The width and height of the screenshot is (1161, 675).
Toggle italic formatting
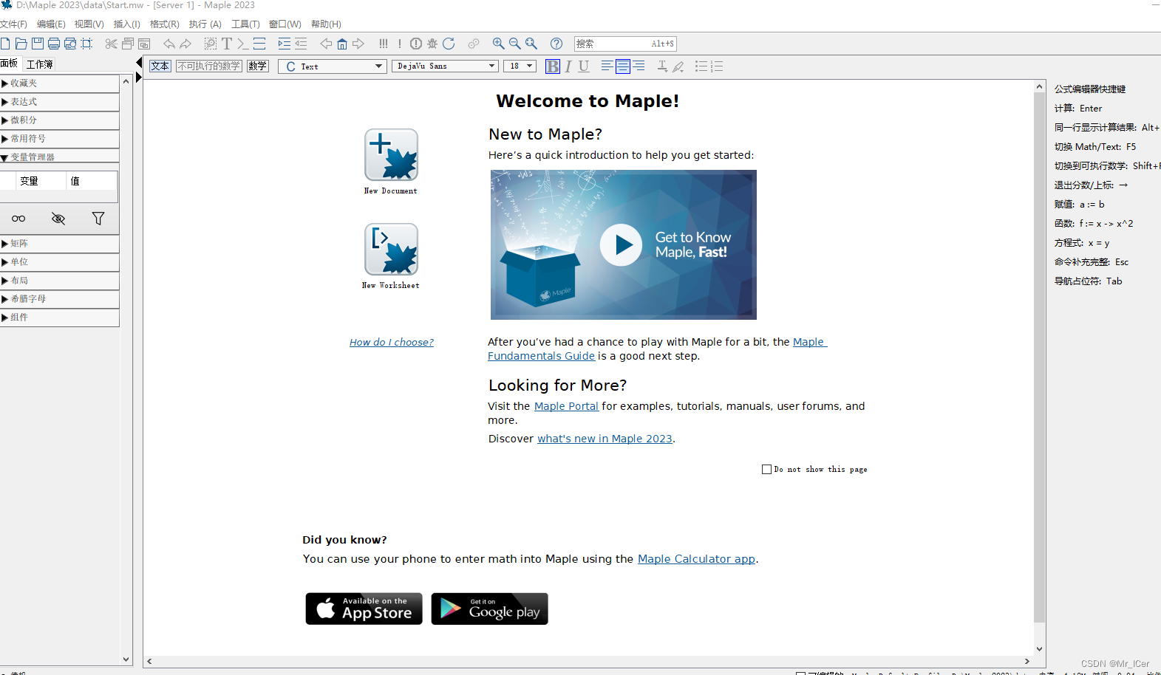pyautogui.click(x=568, y=66)
